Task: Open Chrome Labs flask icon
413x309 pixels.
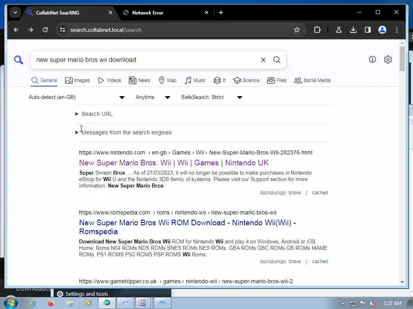Action: 338,30
